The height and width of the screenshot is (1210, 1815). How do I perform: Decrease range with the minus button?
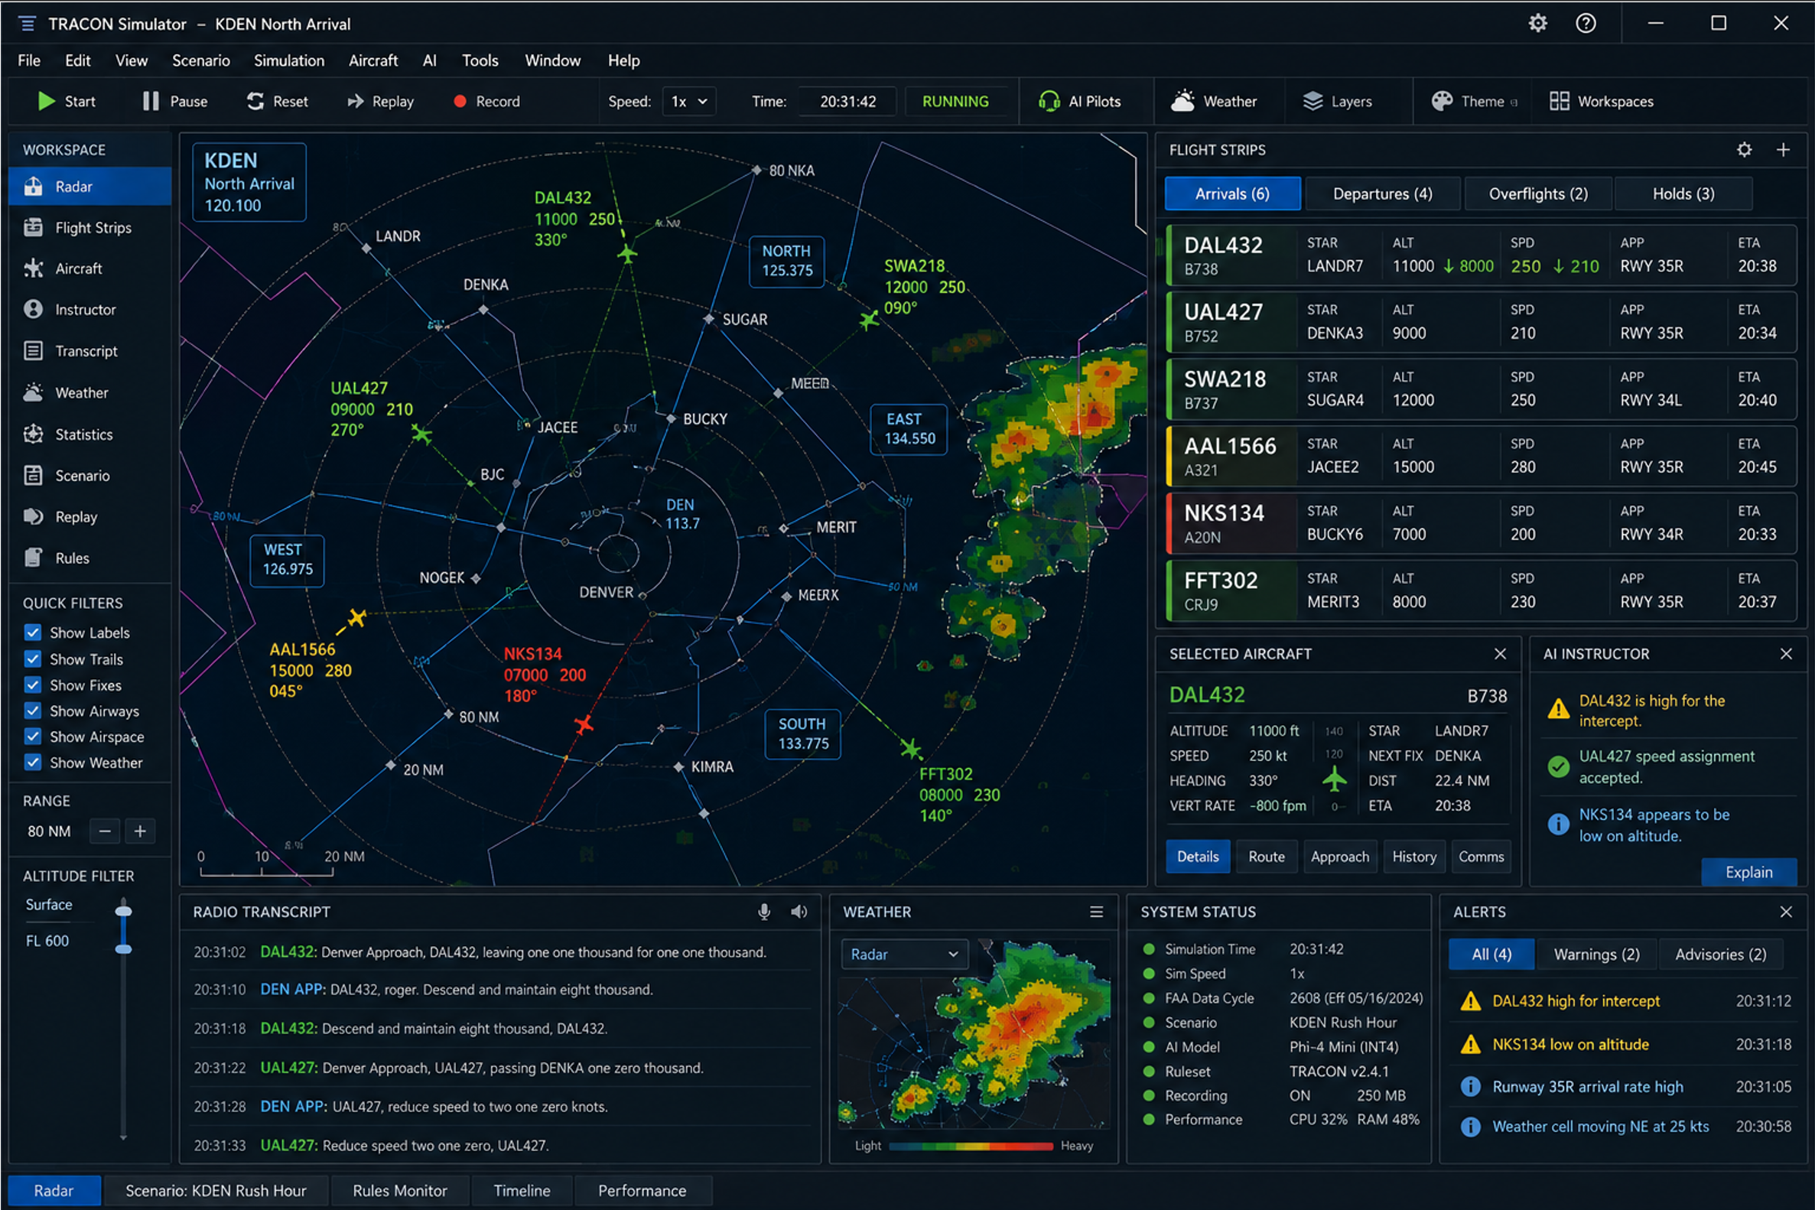[105, 831]
